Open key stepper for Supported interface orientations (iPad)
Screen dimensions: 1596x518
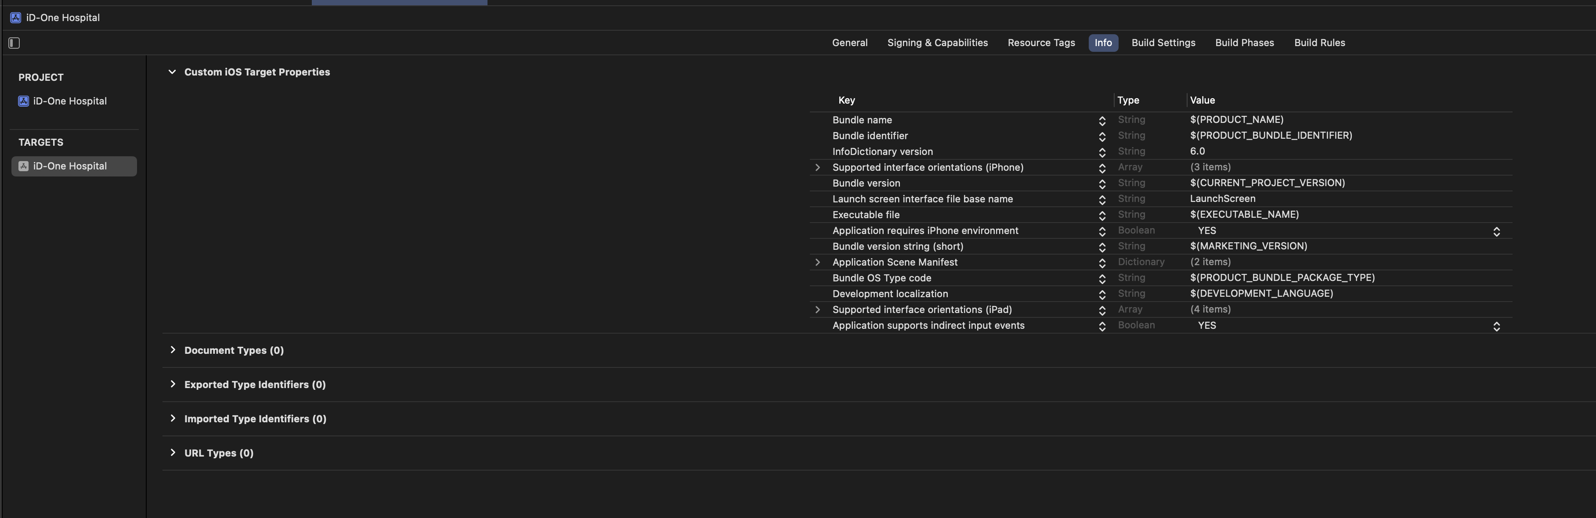(x=1101, y=310)
